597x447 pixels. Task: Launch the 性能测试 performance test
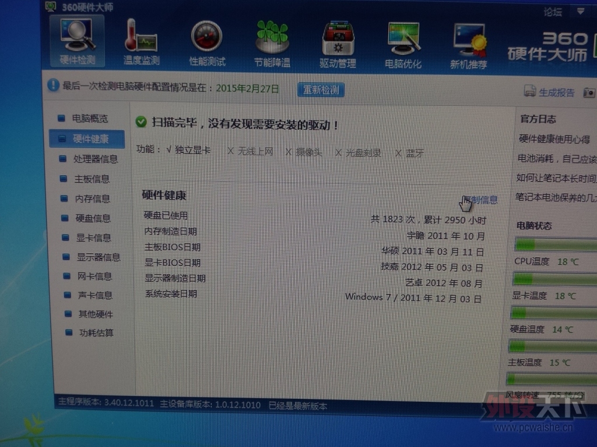coord(207,43)
